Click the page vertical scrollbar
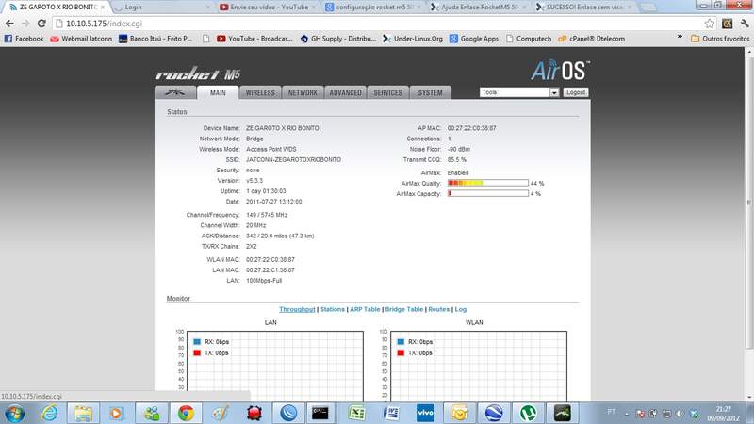This screenshot has width=754, height=424. 748,202
